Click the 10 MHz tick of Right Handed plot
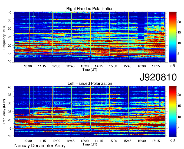 (x=9, y=61)
